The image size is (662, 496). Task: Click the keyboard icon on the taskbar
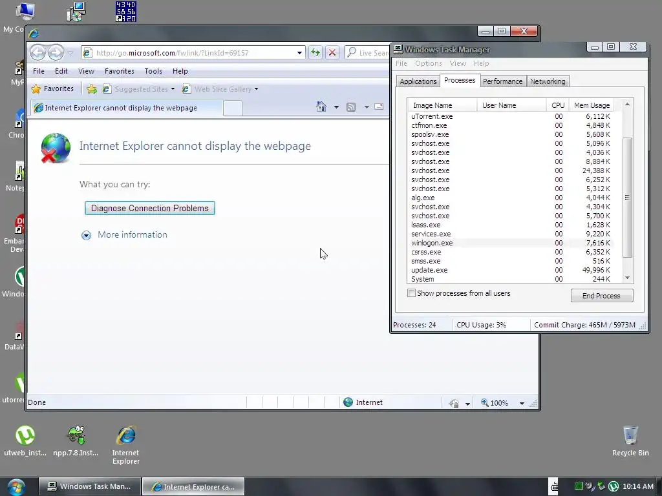[554, 487]
